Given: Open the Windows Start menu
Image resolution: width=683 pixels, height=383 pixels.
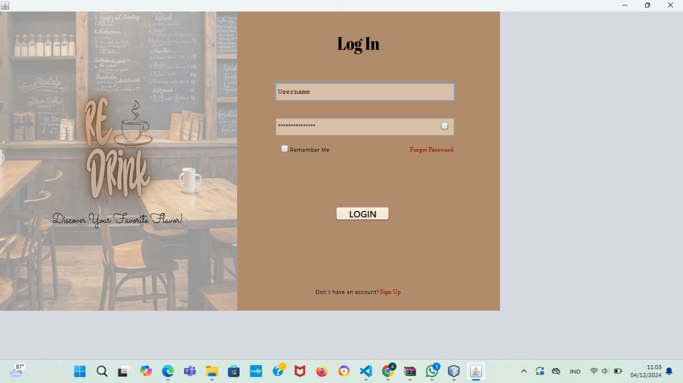Looking at the screenshot, I should (80, 371).
